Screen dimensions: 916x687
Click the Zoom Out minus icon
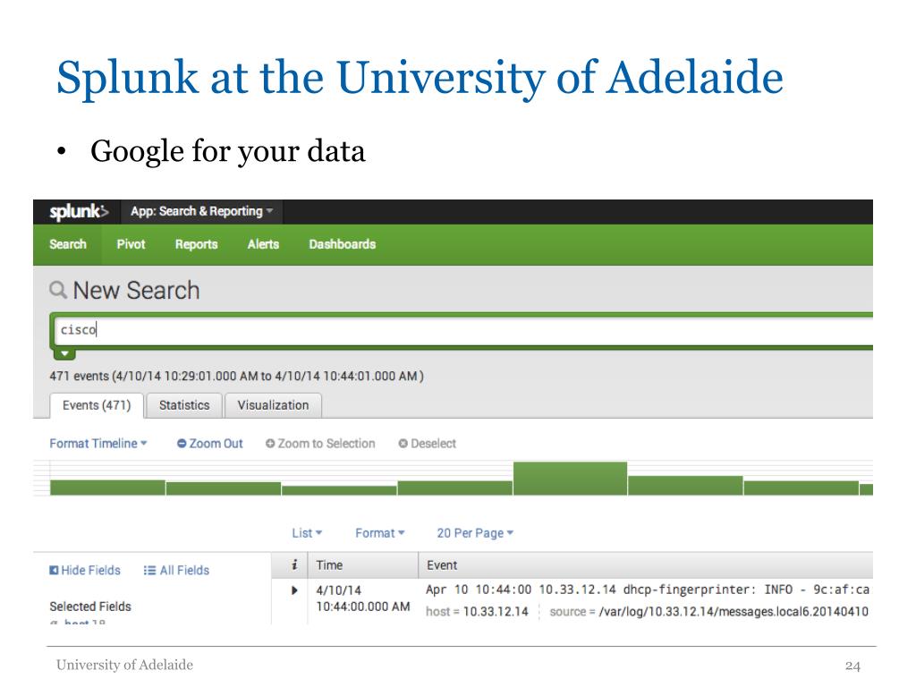coord(182,444)
